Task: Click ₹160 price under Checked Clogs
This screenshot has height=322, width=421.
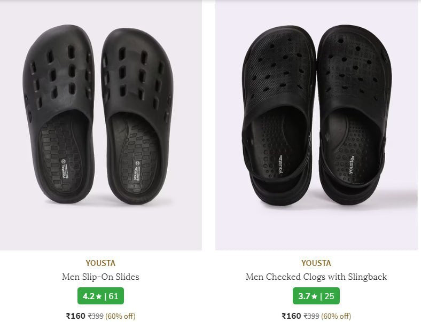Action: click(x=291, y=316)
